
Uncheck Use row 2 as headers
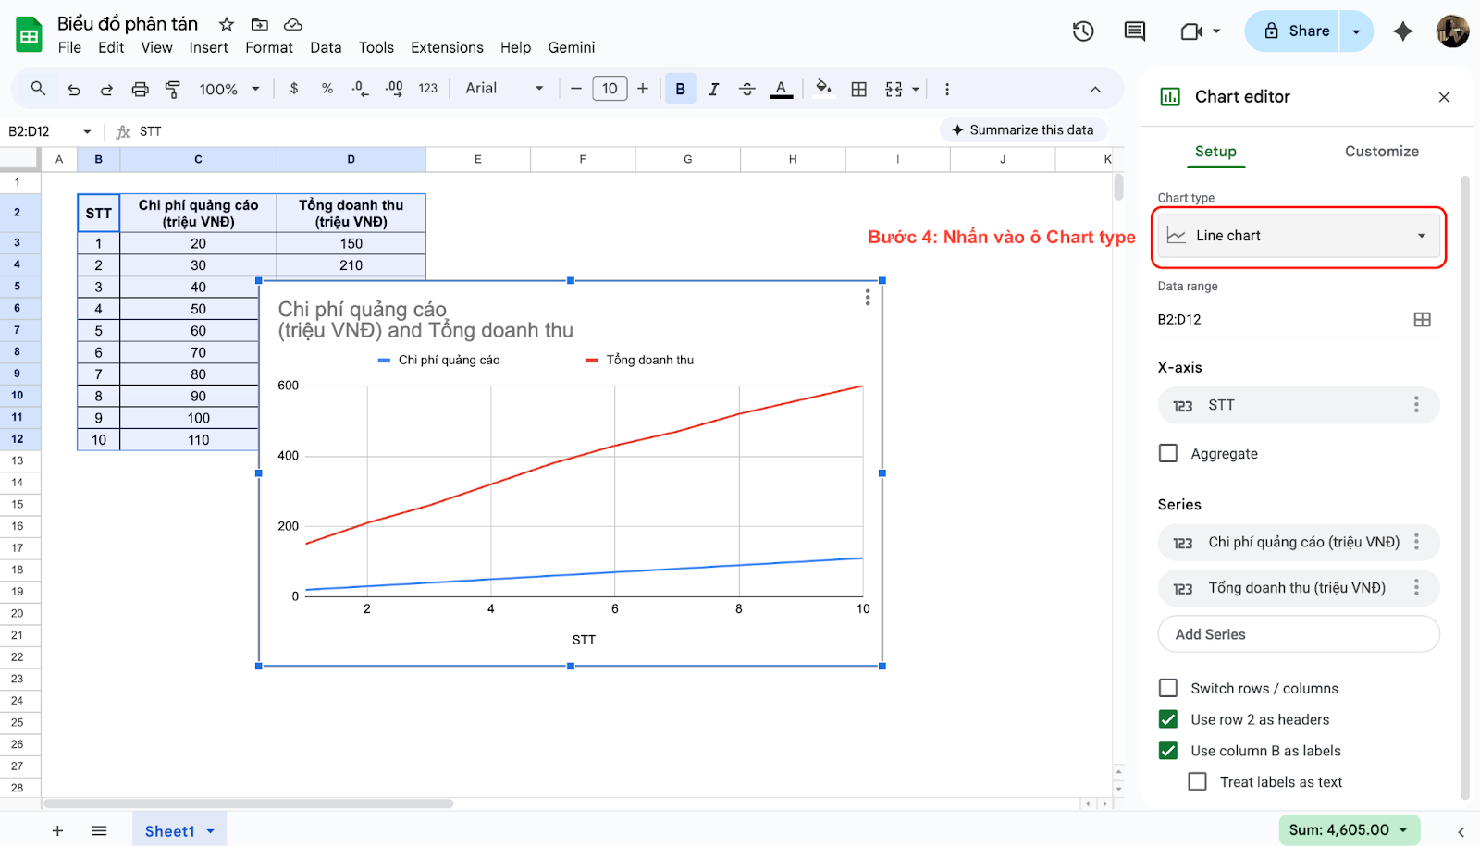pos(1168,719)
